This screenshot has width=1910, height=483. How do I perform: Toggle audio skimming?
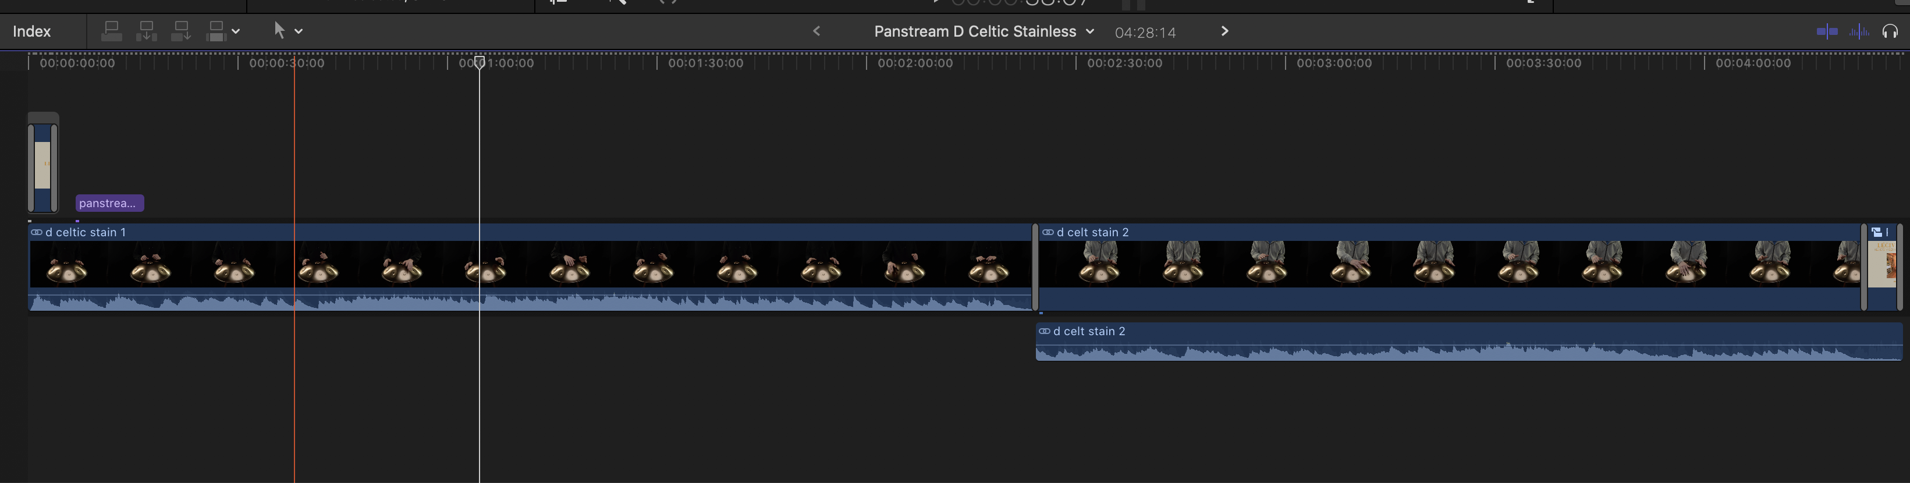coord(1859,31)
